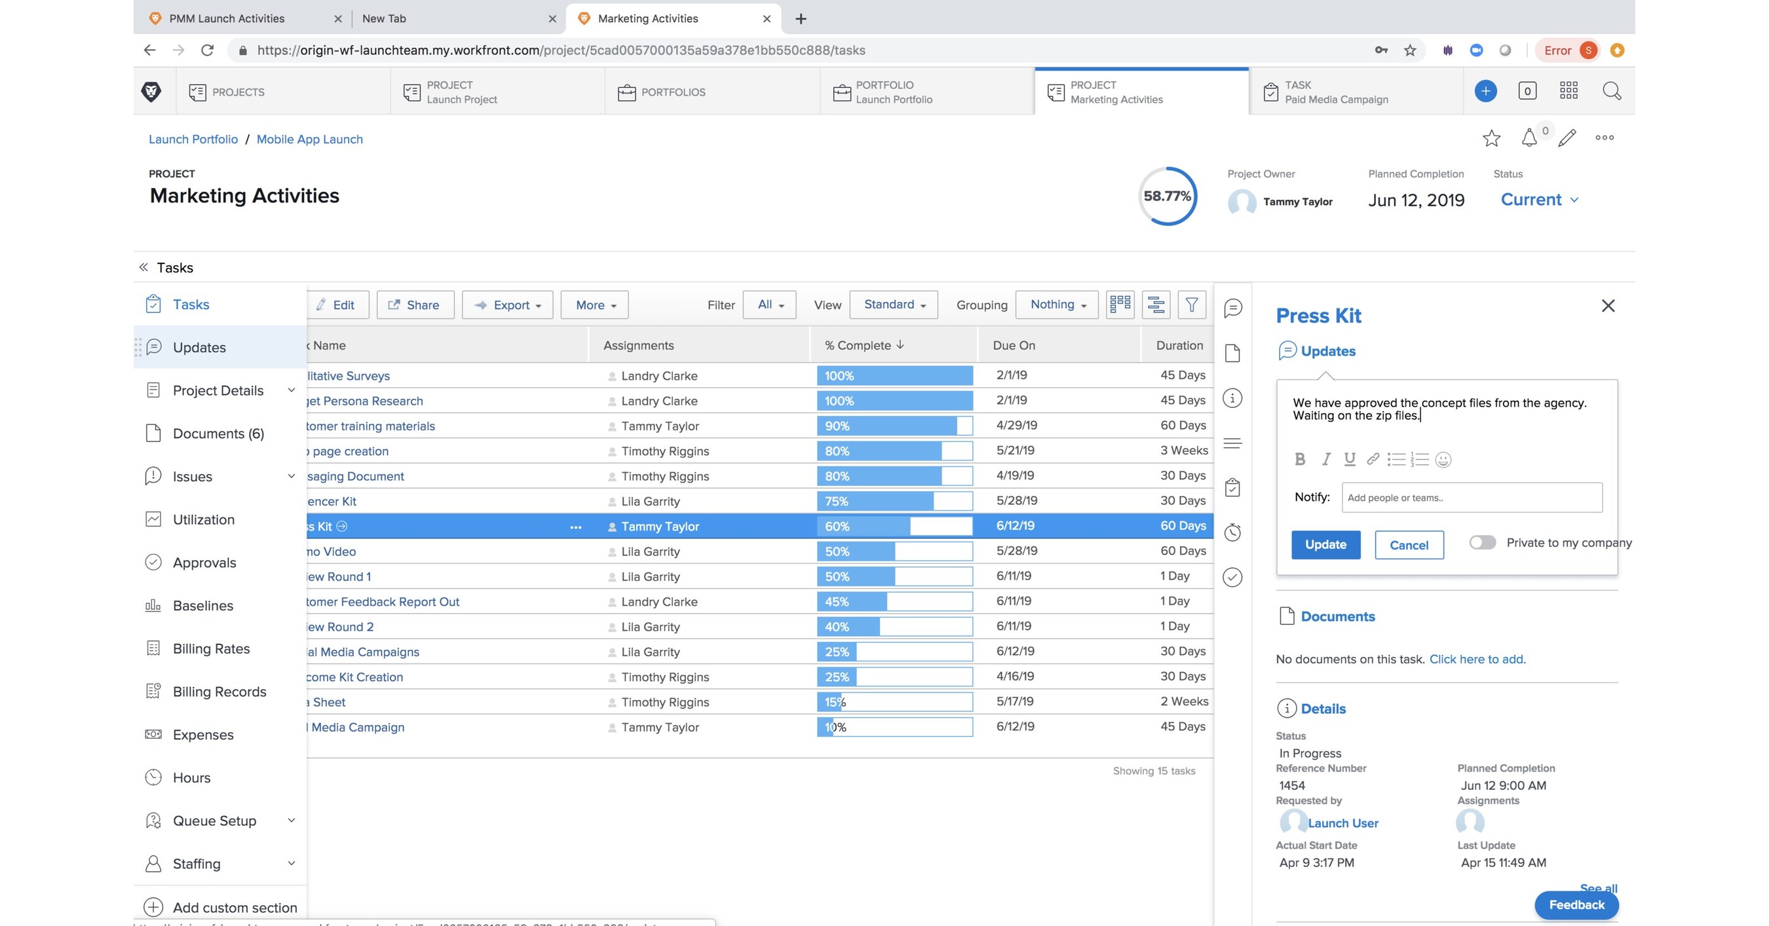Expand Project Details sidebar section
This screenshot has width=1769, height=926.
pyautogui.click(x=291, y=390)
